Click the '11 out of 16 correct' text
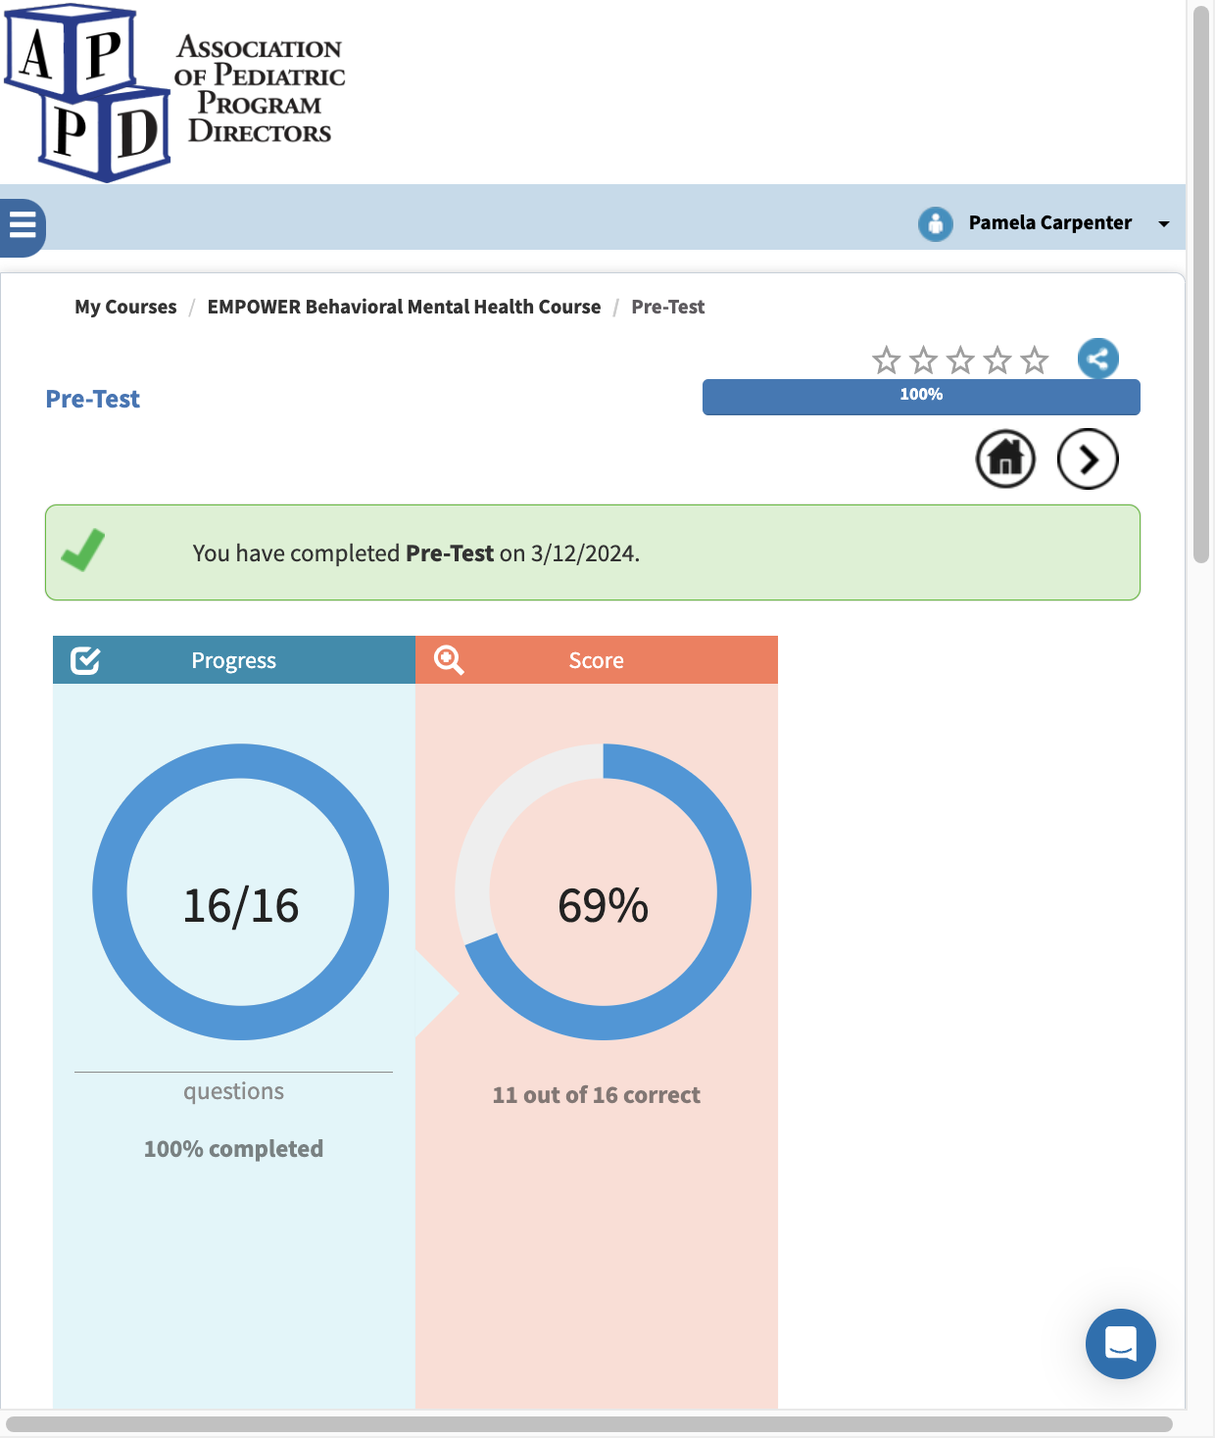The height and width of the screenshot is (1438, 1215). pos(597,1095)
